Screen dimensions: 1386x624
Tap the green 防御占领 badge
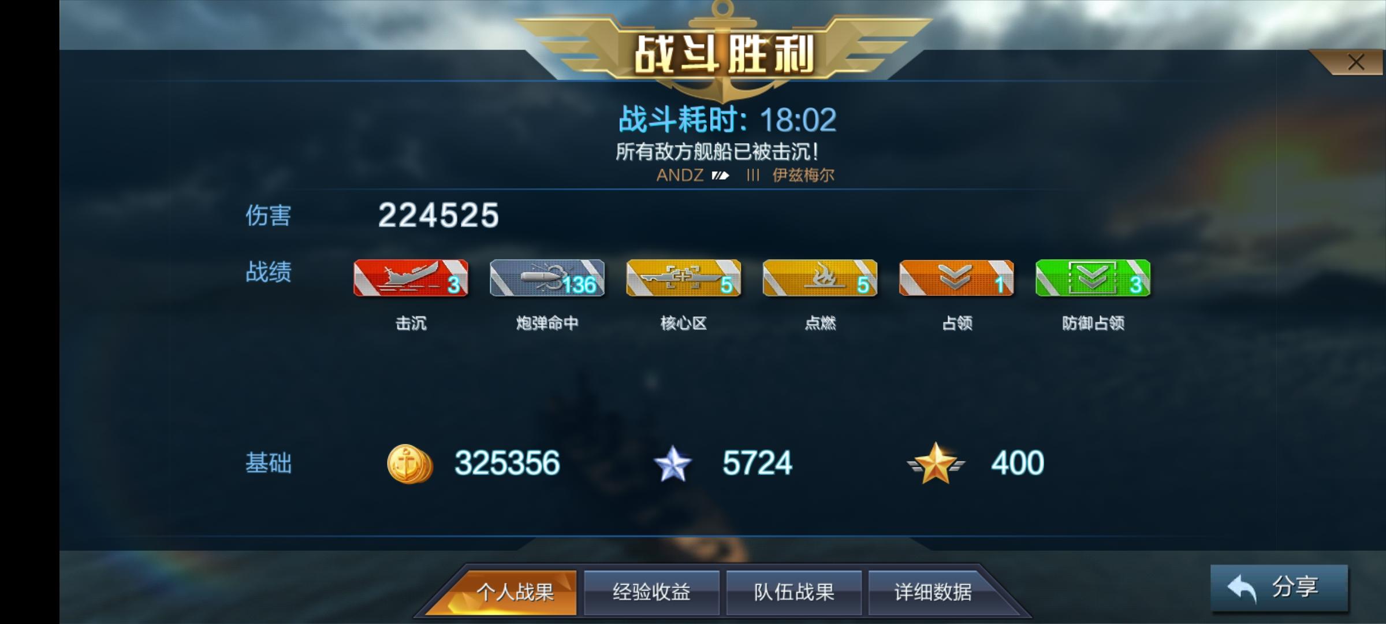coord(1093,278)
